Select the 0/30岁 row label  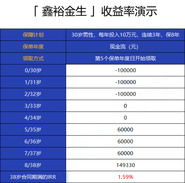pyautogui.click(x=33, y=70)
